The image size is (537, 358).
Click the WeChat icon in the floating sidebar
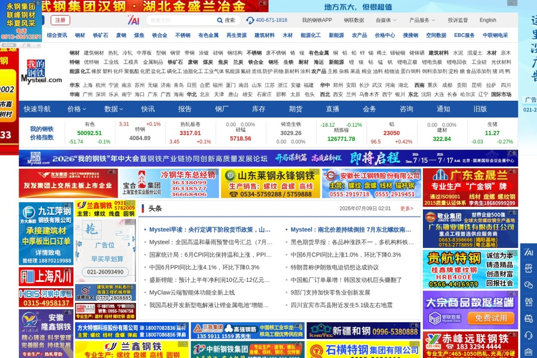[528, 285]
